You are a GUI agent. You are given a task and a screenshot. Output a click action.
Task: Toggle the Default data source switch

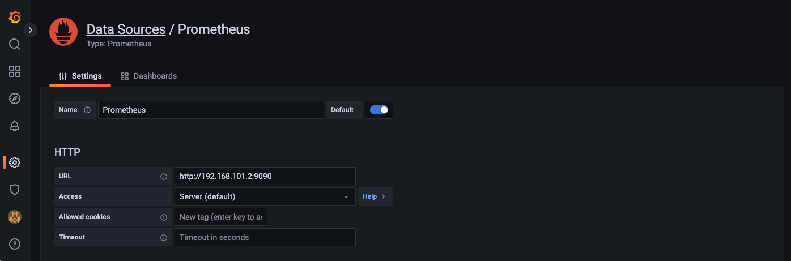click(379, 110)
